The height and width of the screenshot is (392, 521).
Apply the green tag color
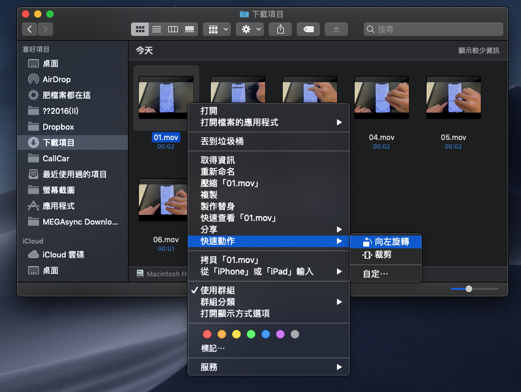pos(251,334)
